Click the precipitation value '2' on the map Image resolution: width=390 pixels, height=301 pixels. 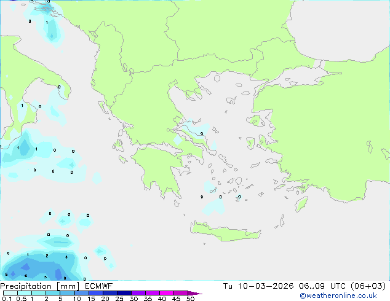tap(47, 256)
